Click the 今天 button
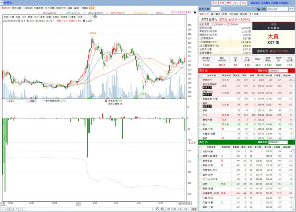 coord(292,9)
